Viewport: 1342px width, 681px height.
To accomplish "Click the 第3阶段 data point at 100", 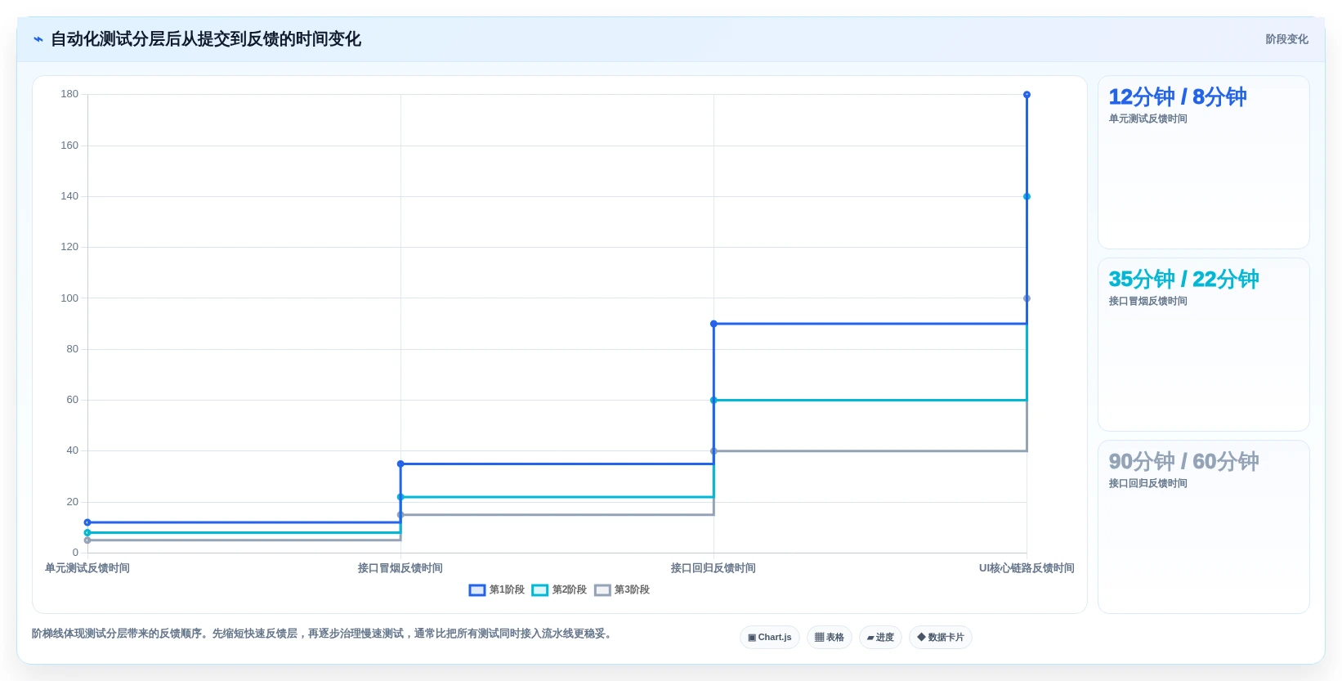I will (1027, 298).
